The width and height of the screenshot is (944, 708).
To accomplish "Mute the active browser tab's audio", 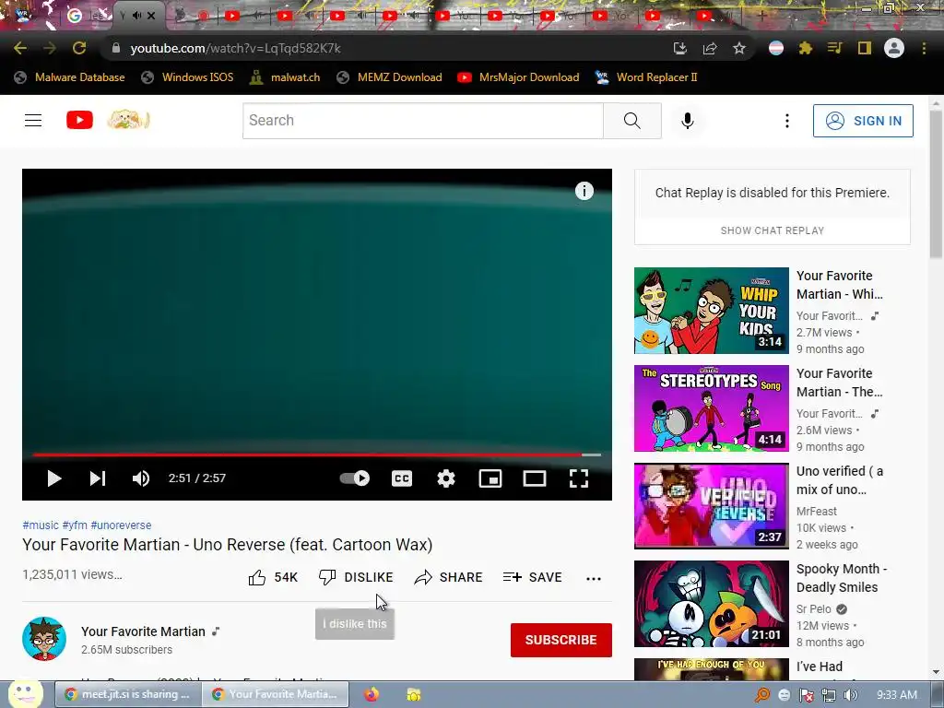I will pyautogui.click(x=137, y=16).
